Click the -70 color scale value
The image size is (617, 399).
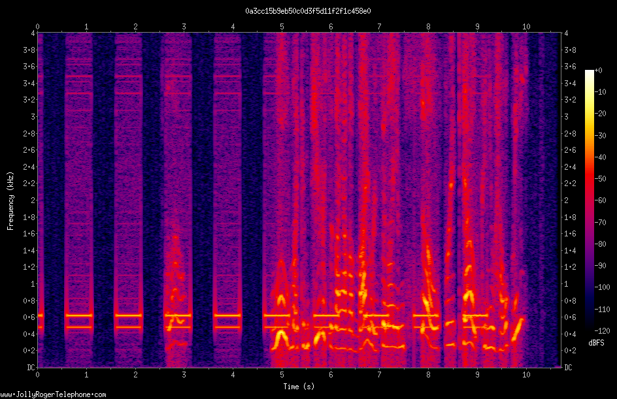click(601, 223)
